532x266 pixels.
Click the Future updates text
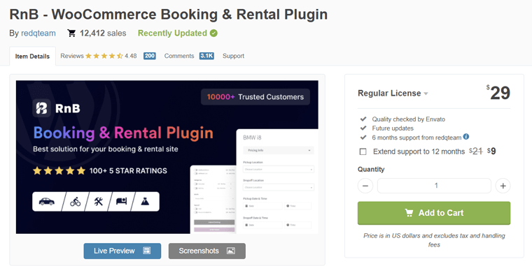(393, 128)
